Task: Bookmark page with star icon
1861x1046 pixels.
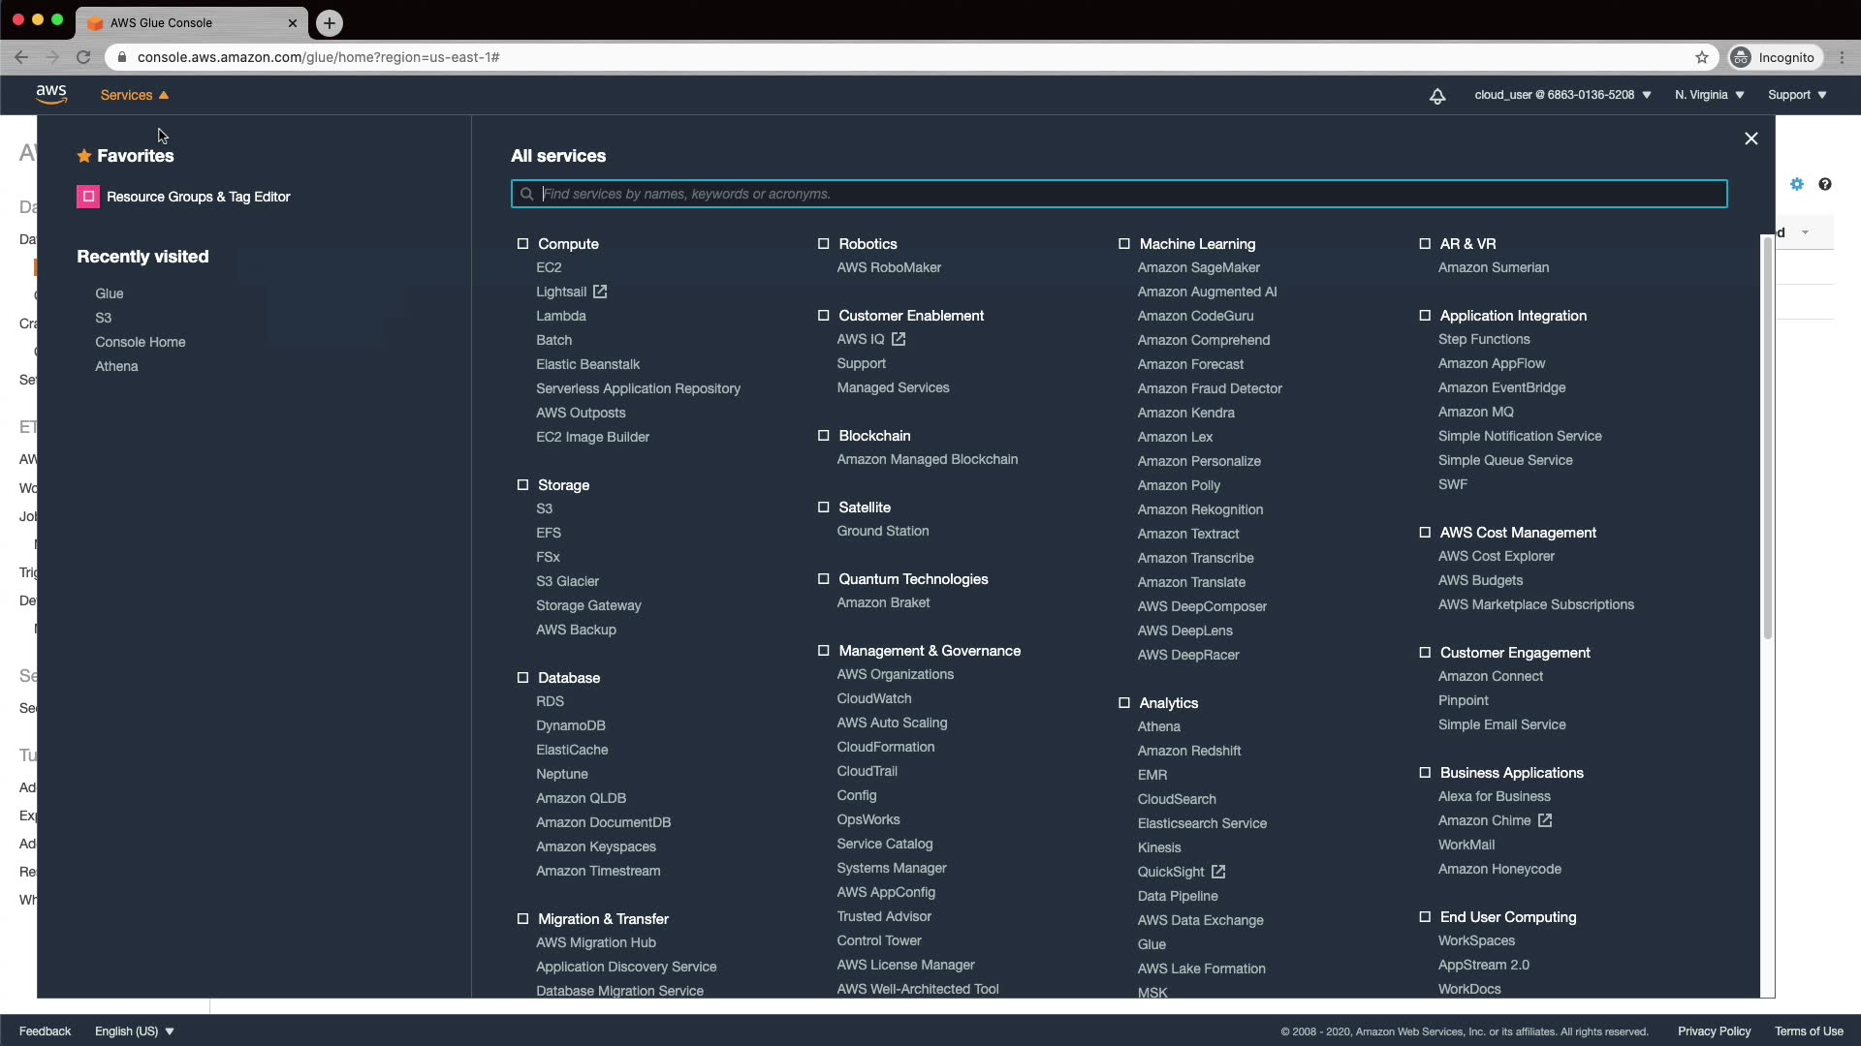Action: click(x=1702, y=57)
